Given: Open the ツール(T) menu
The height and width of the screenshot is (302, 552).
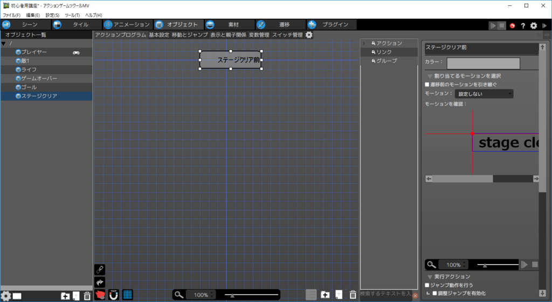Looking at the screenshot, I should (x=72, y=15).
